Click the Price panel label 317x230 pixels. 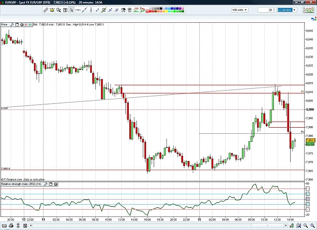[x=5, y=25]
